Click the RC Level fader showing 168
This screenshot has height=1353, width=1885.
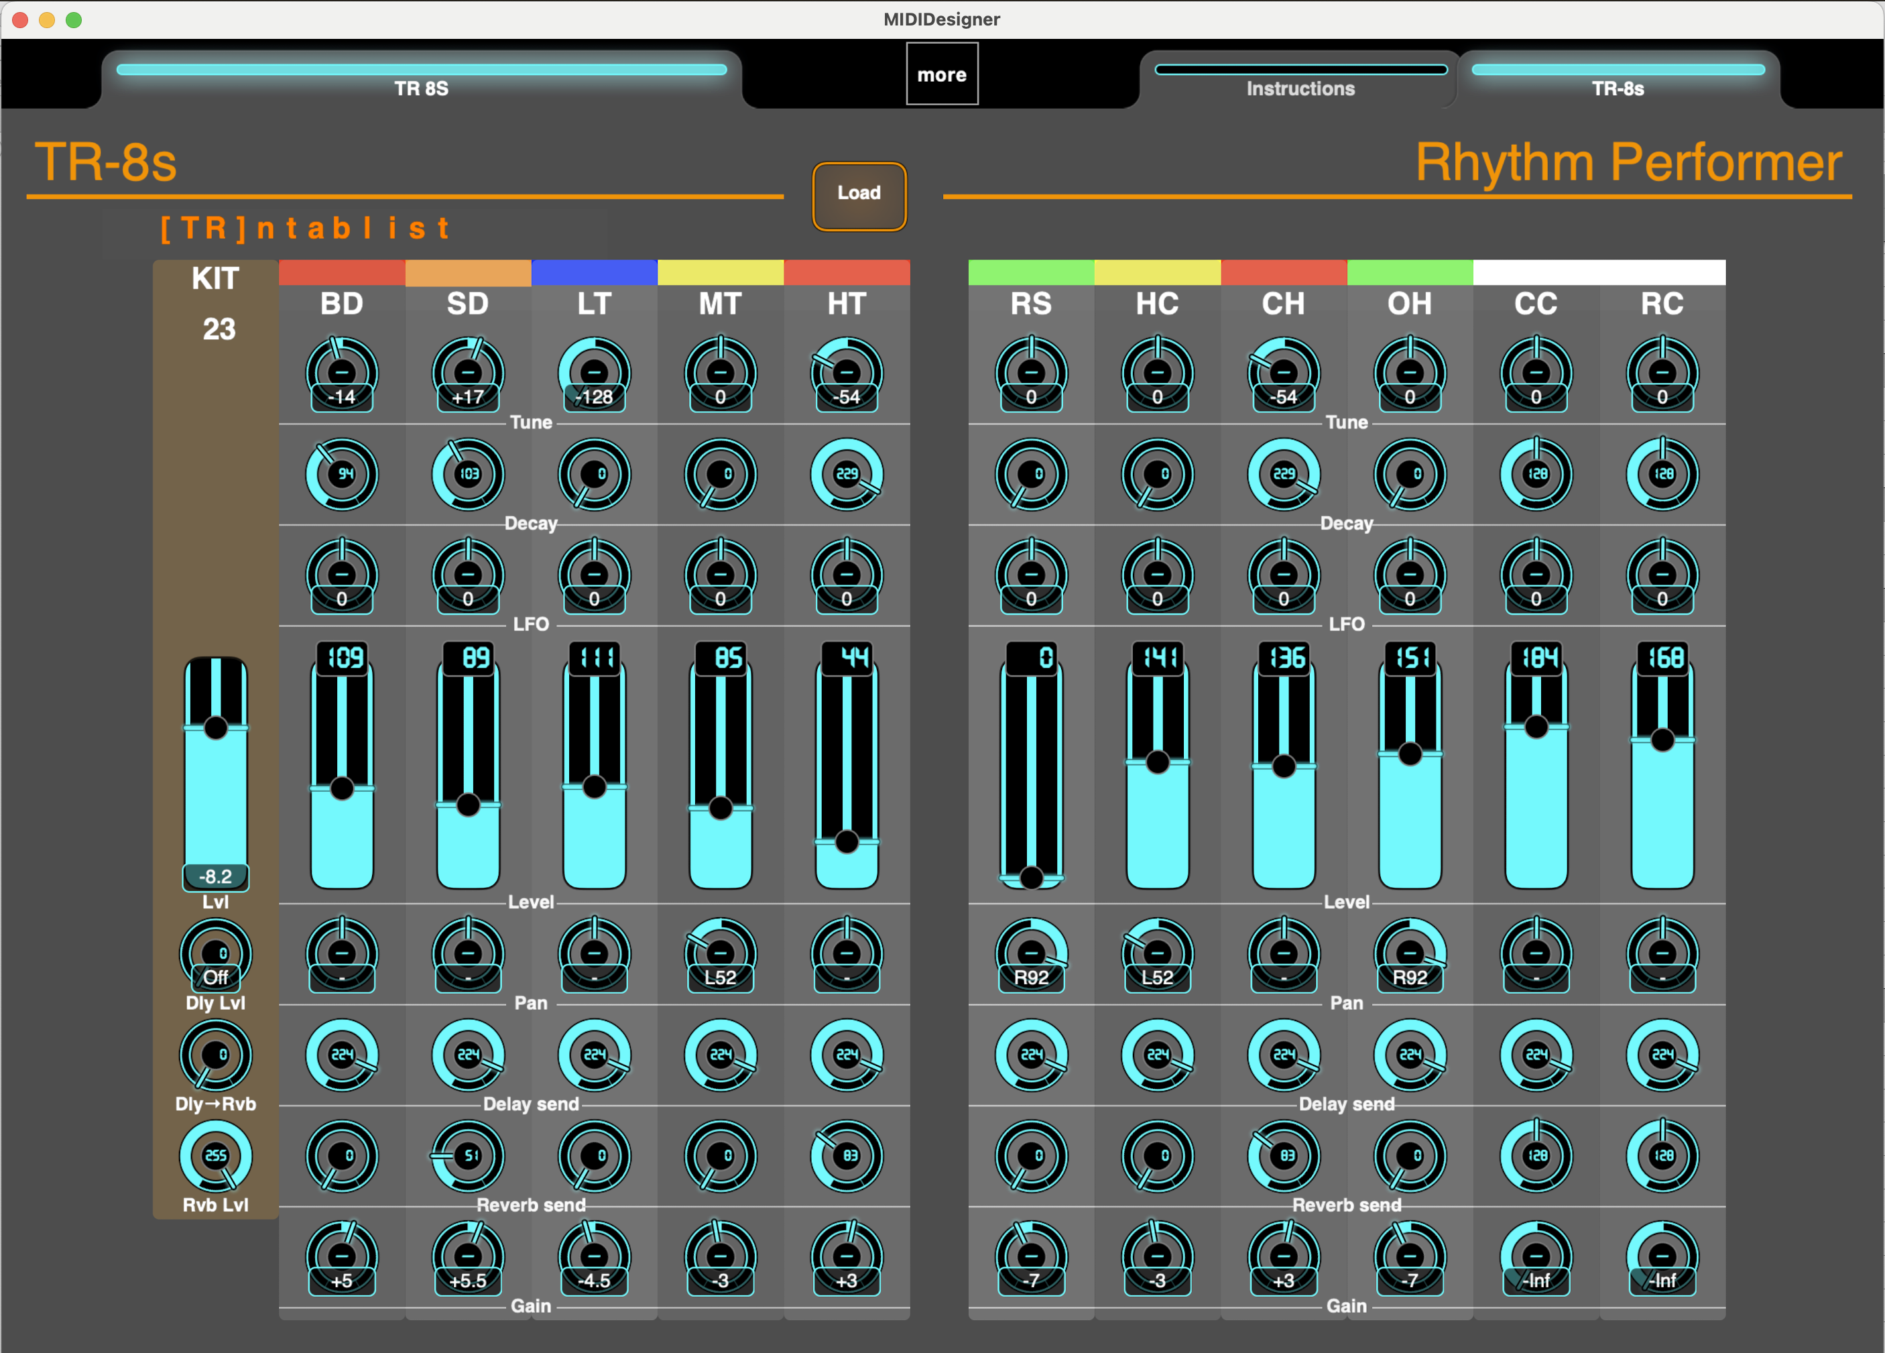tap(1662, 764)
